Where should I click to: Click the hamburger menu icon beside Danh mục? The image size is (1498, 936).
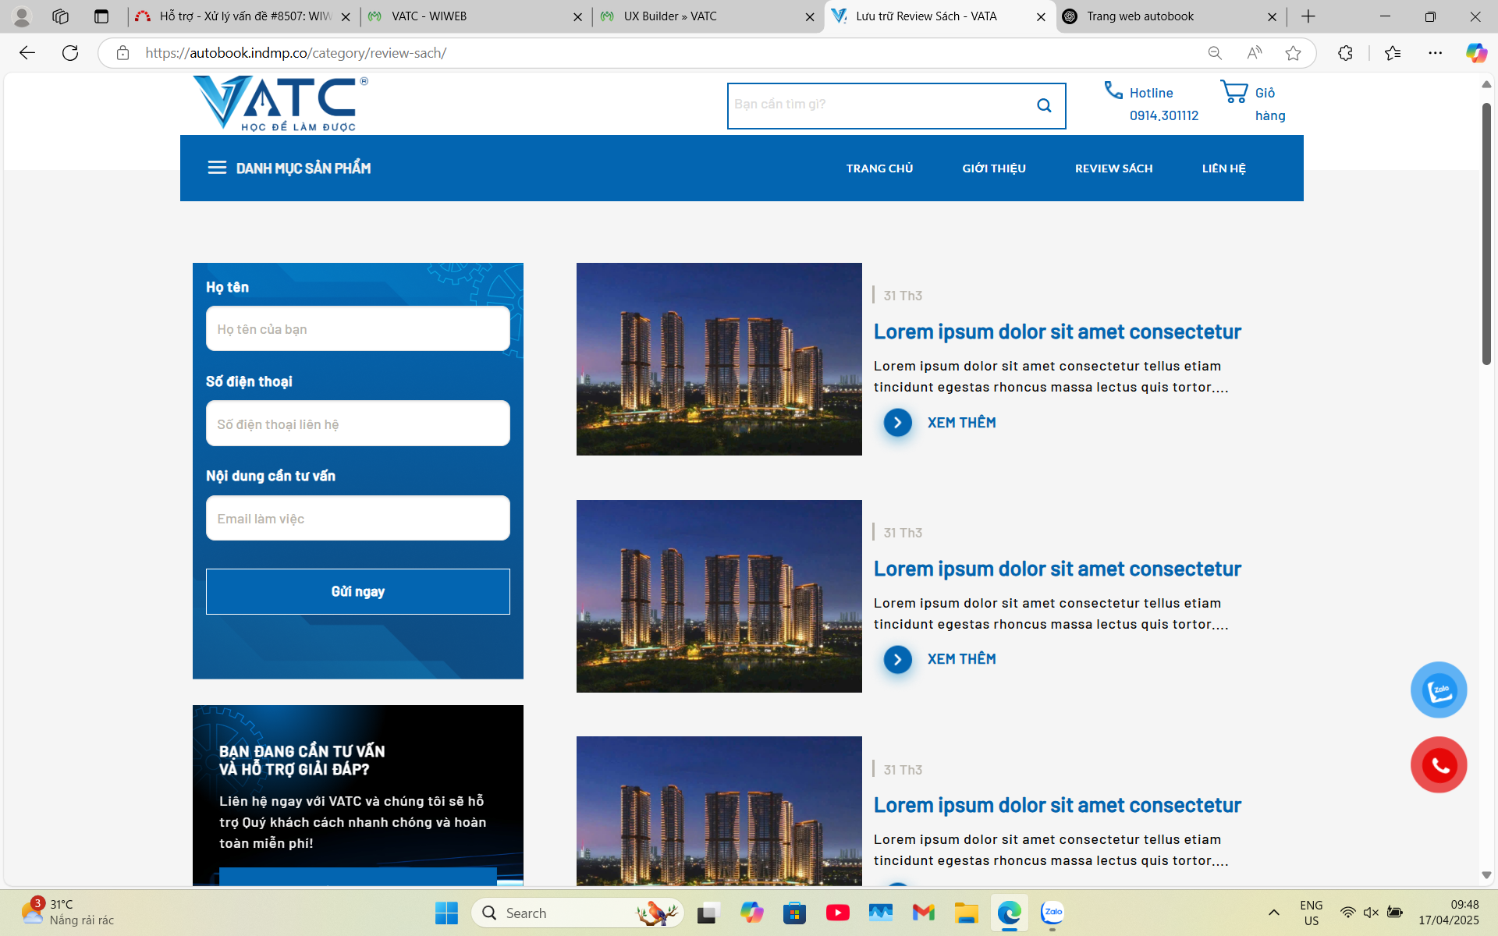(217, 168)
